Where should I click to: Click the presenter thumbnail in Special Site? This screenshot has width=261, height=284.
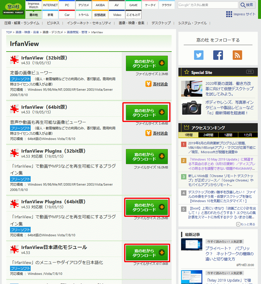[x=192, y=89]
